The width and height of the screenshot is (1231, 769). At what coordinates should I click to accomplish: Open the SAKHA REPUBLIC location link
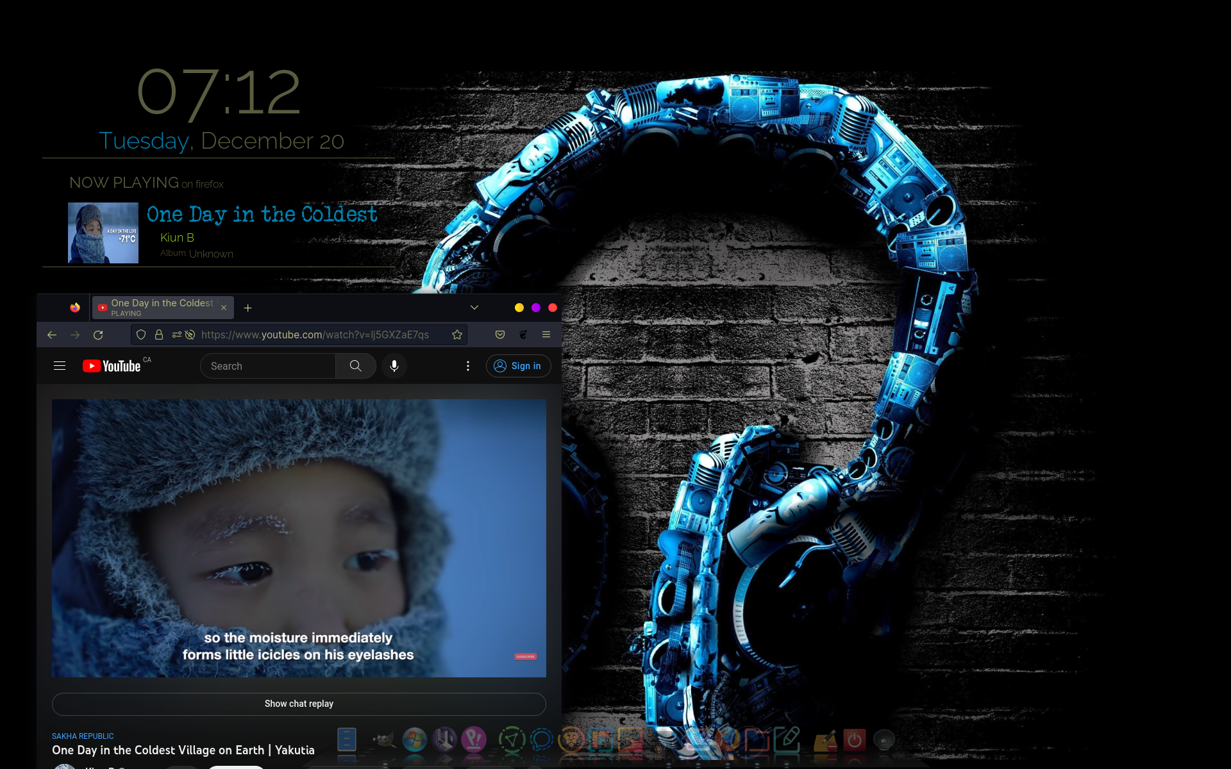[83, 736]
